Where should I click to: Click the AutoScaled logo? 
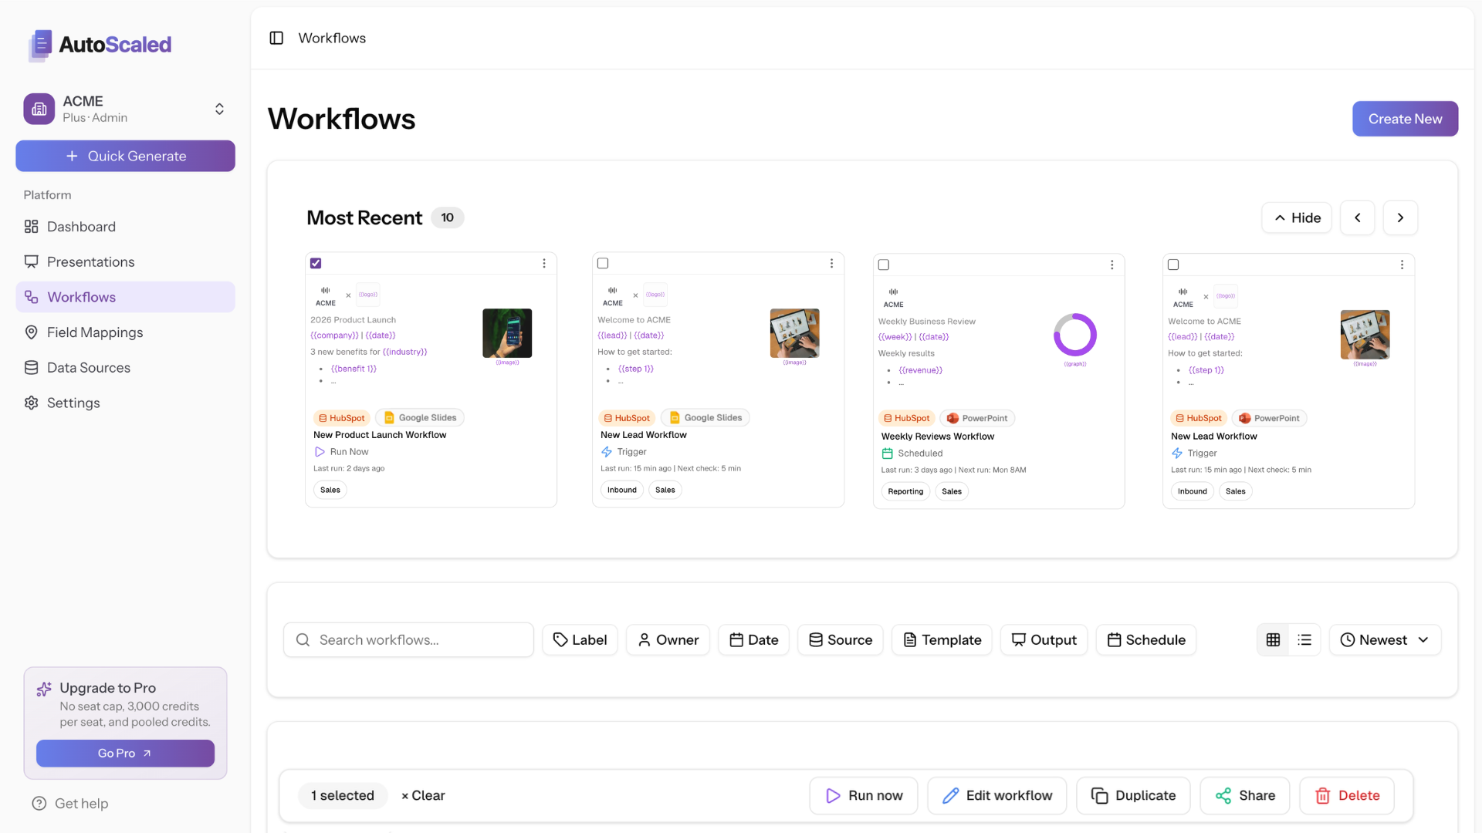tap(100, 45)
